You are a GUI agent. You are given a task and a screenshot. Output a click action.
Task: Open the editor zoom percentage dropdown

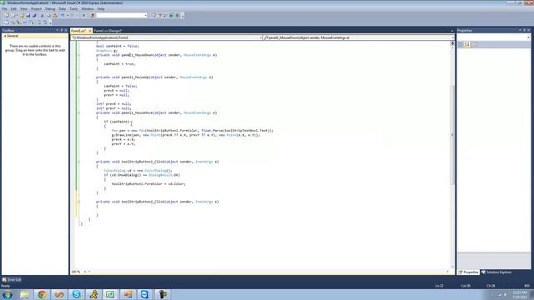point(85,272)
